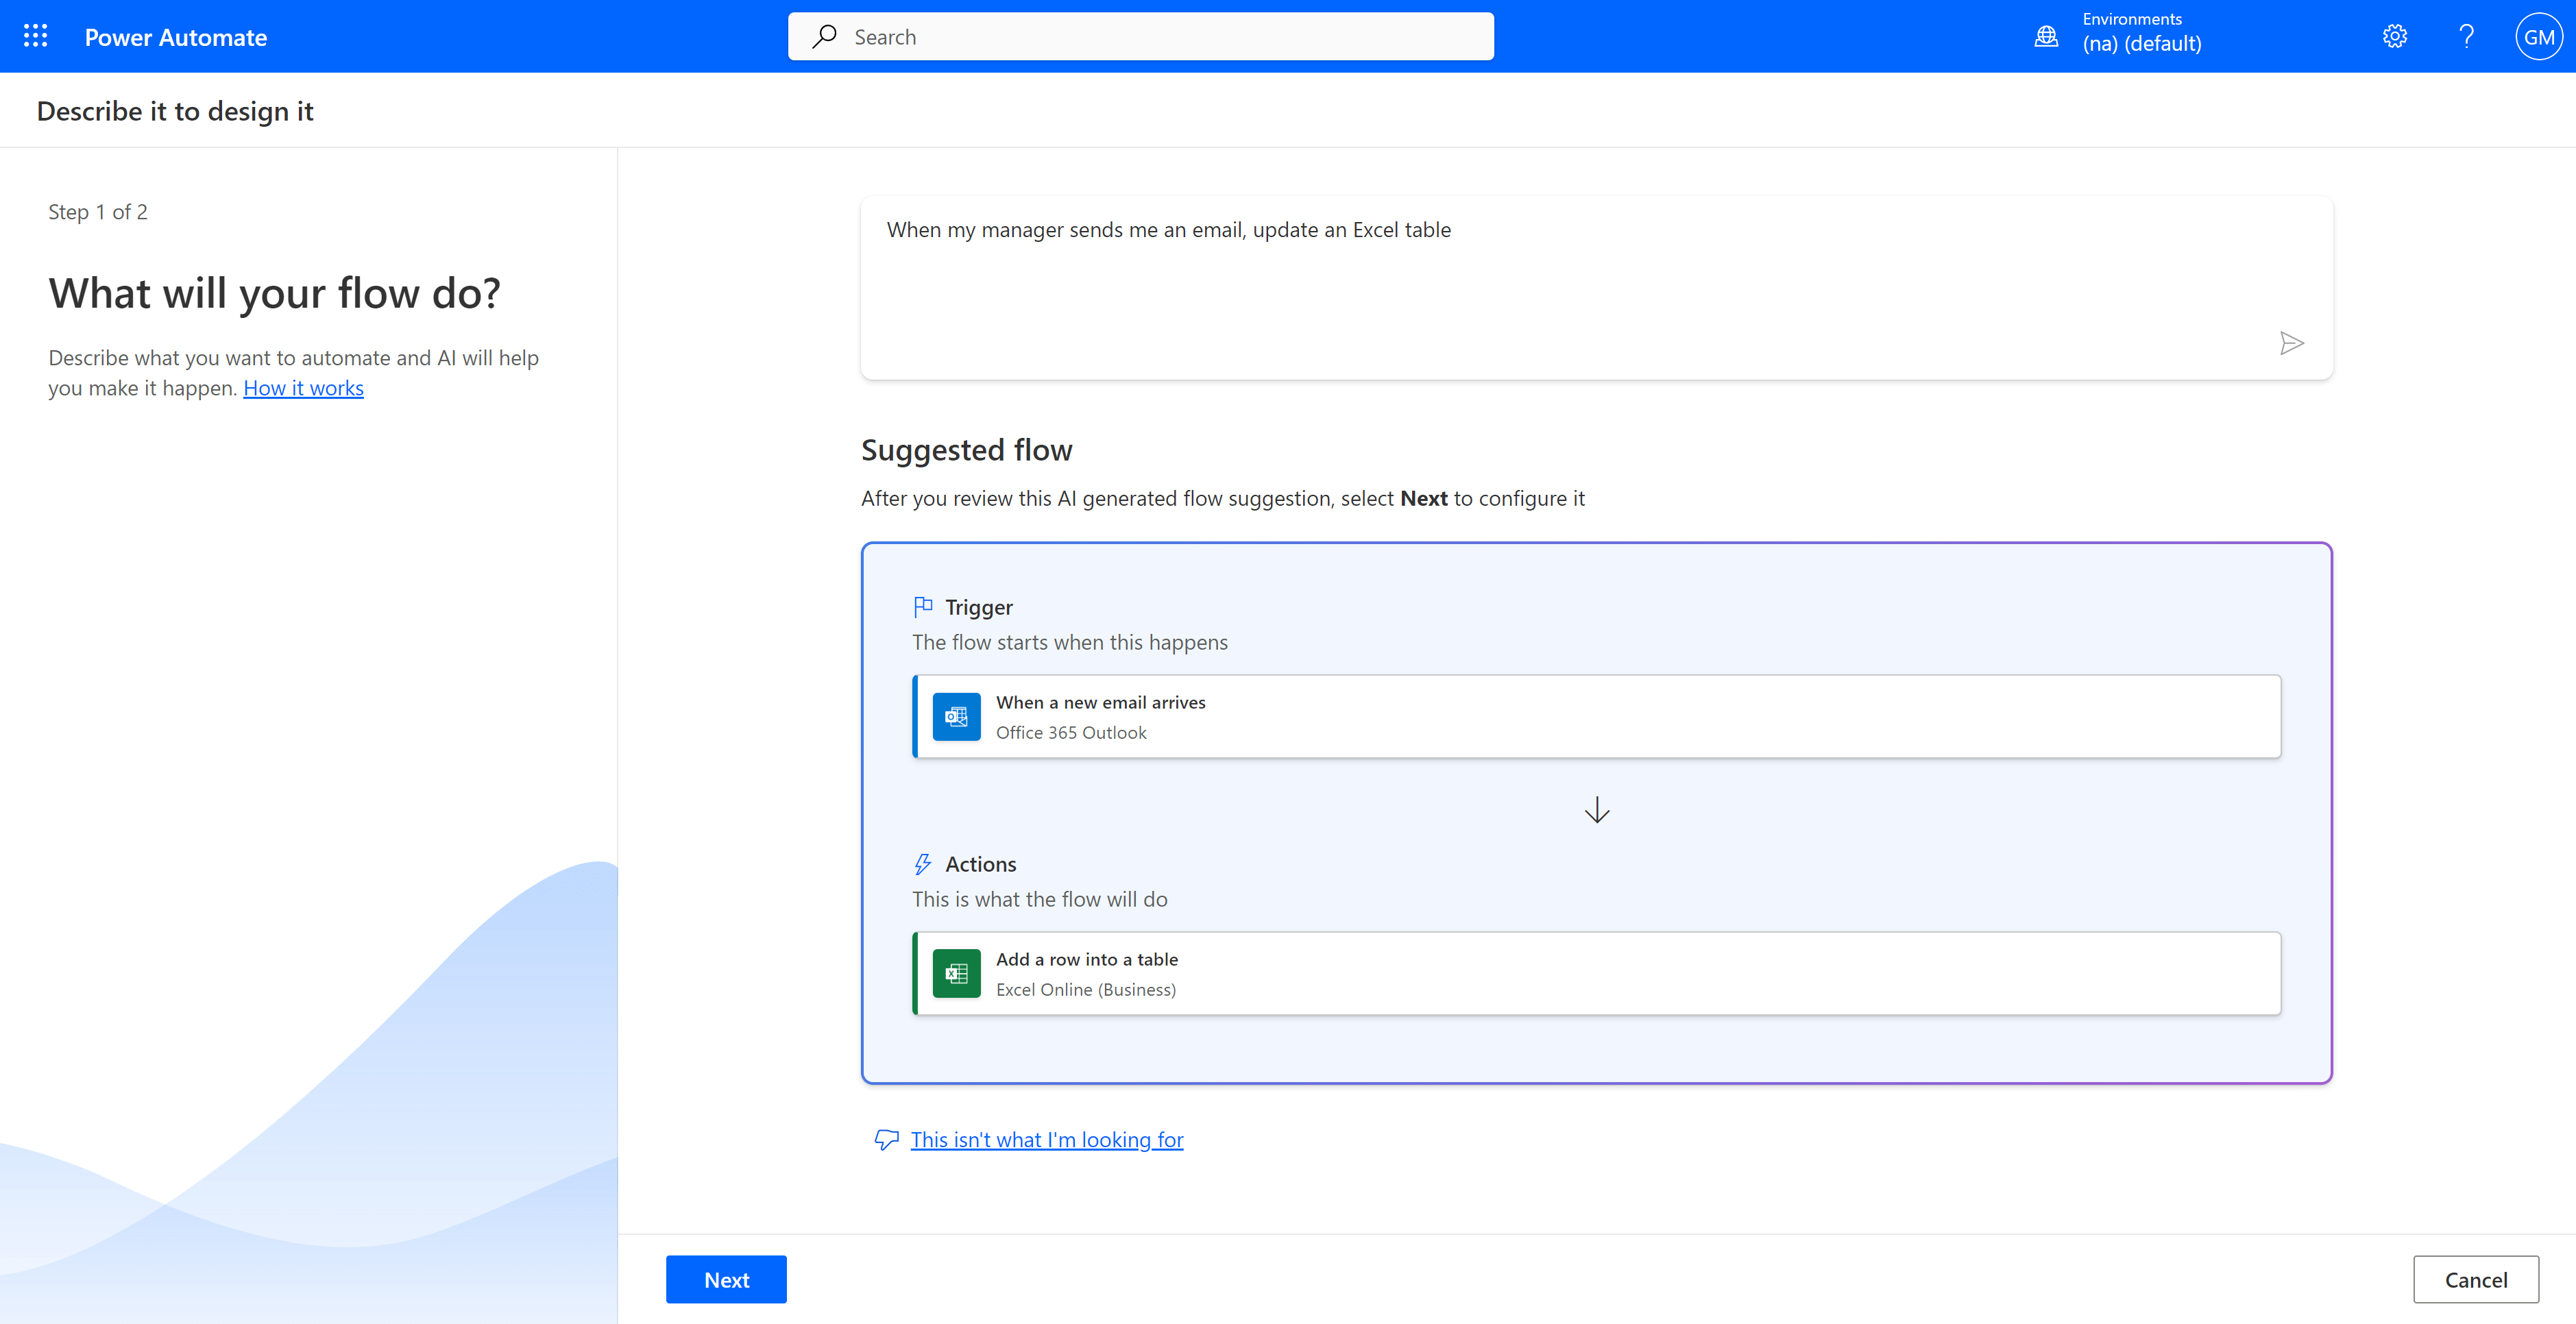Click the thumbs-down feedback icon
This screenshot has width=2576, height=1324.
[886, 1140]
